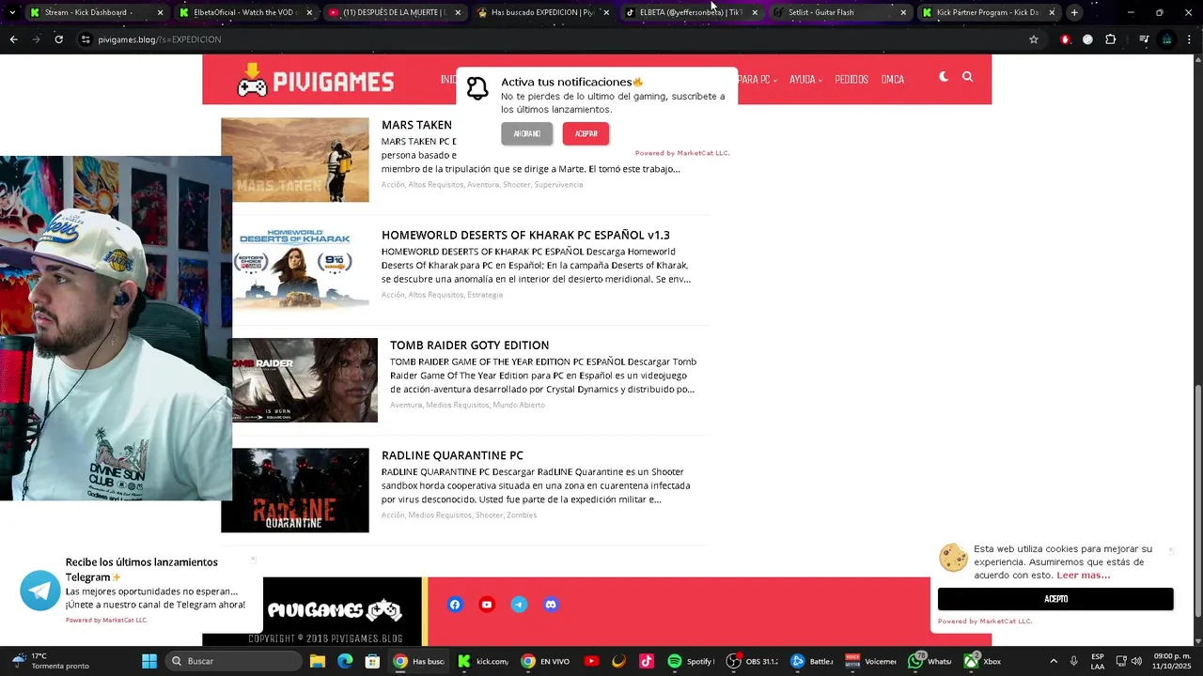This screenshot has height=676, width=1203.
Task: Open the site information icon in the address bar
Action: pos(86,39)
